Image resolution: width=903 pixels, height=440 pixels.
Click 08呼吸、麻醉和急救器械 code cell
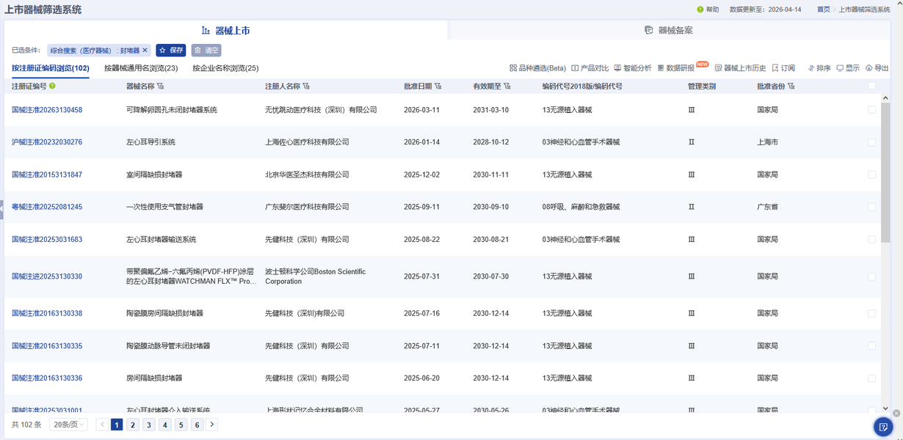[581, 207]
